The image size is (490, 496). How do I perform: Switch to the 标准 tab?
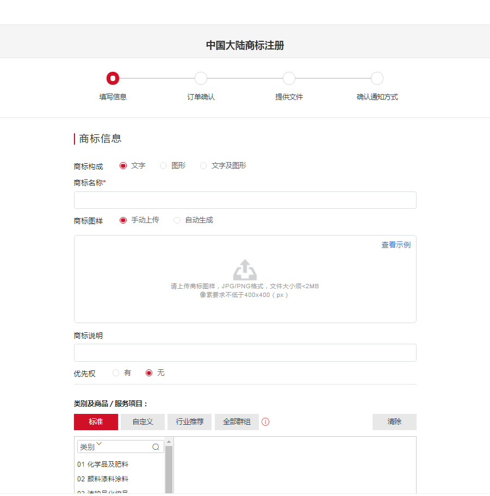pyautogui.click(x=96, y=422)
